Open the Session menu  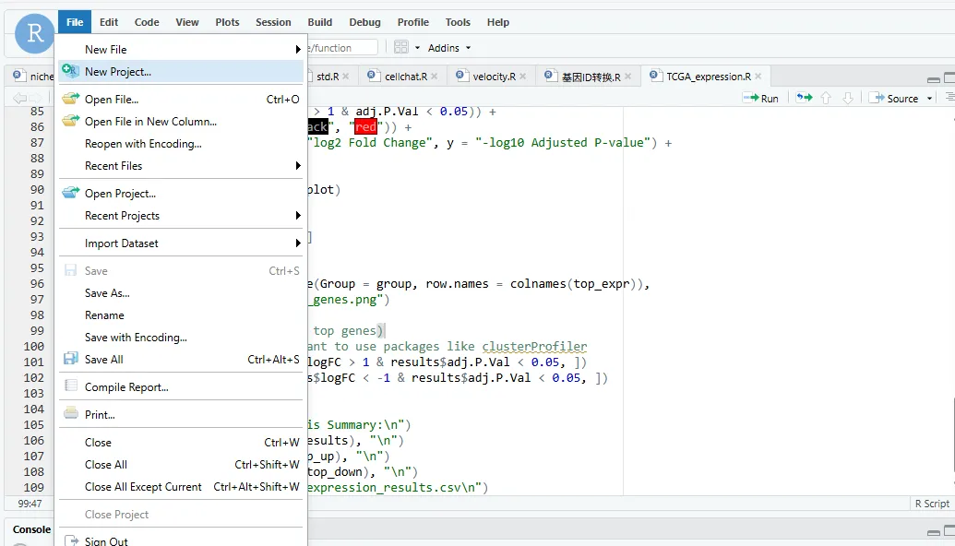(x=273, y=22)
